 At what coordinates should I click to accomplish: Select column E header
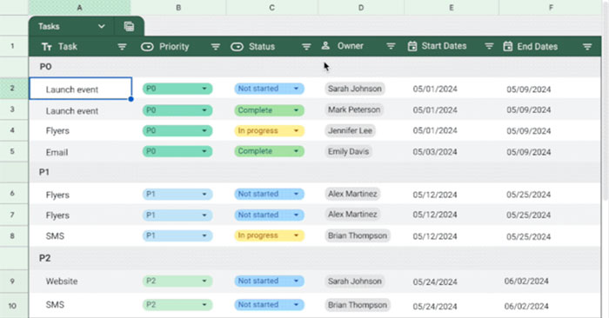pyautogui.click(x=452, y=7)
